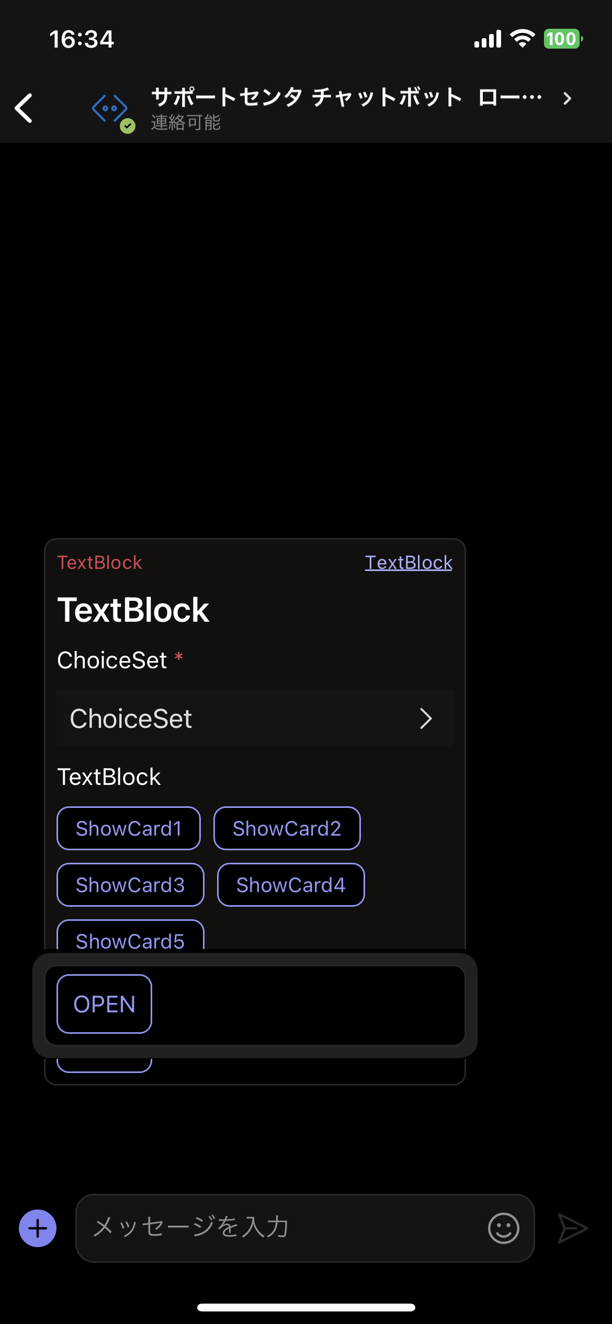
Task: Expand ShowCard2 action
Action: pyautogui.click(x=287, y=828)
